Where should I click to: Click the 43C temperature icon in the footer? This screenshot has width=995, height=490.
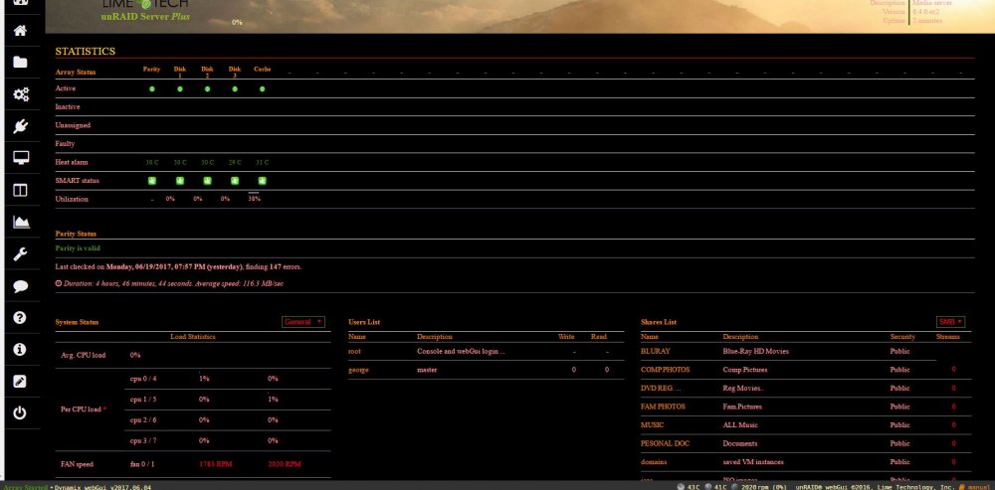pyautogui.click(x=681, y=487)
